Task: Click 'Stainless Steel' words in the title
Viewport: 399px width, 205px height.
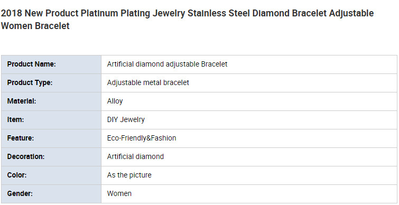Action: [x=219, y=13]
